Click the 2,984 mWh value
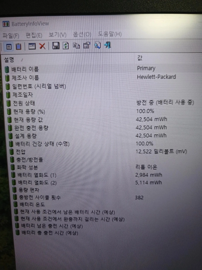Image resolution: width=202 pixels, height=270 pixels. tap(149, 175)
